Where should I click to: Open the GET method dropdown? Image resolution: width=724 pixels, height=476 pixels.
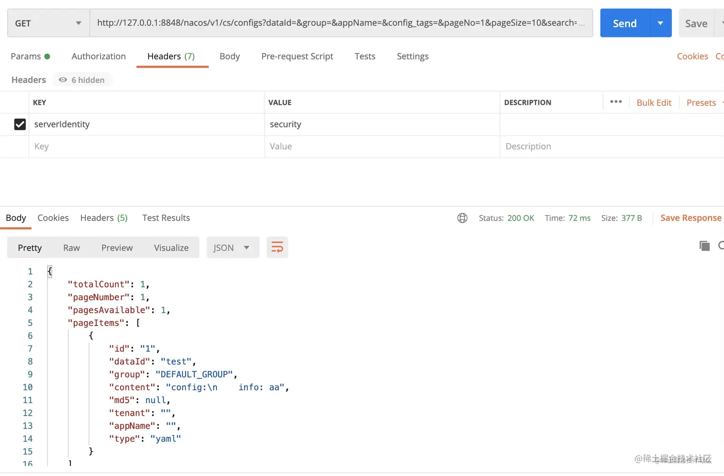[48, 23]
